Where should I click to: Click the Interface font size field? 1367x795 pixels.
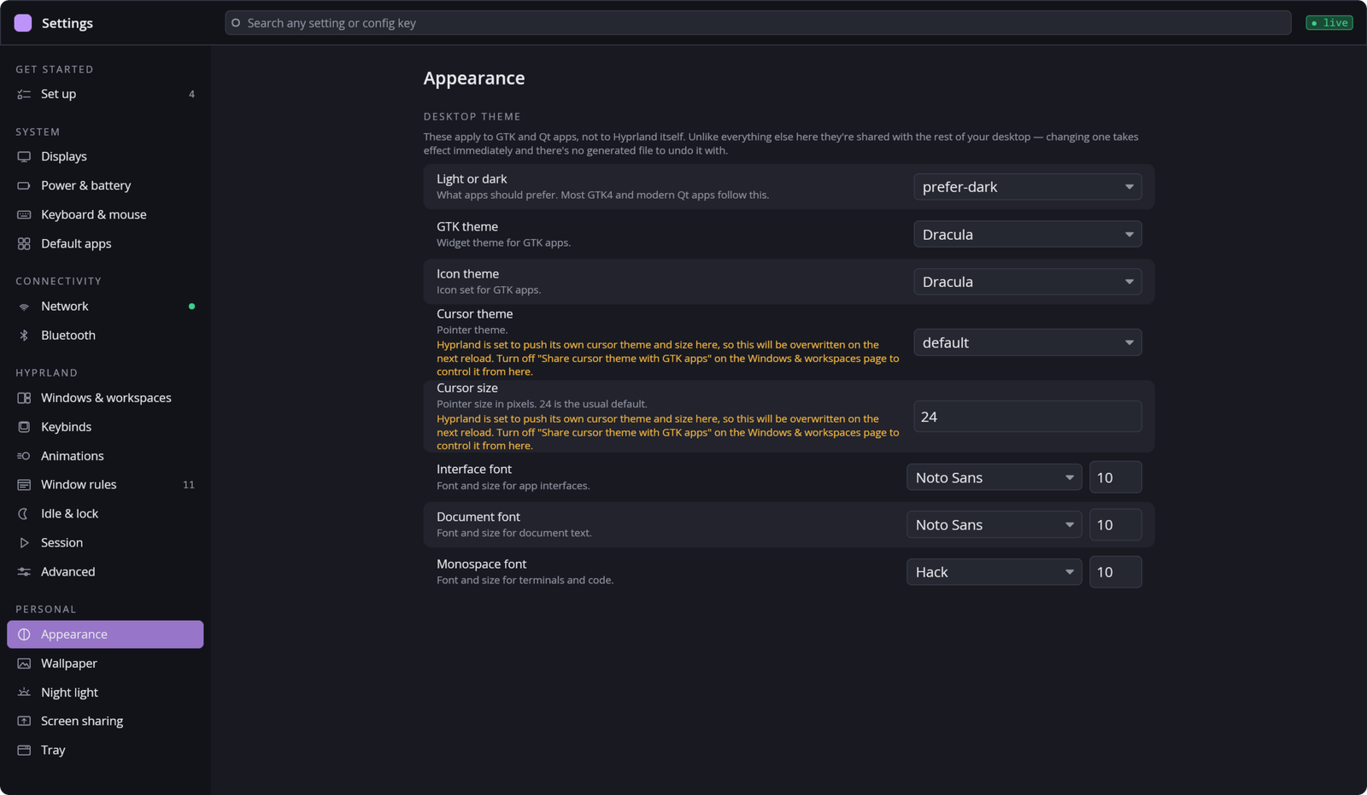[1116, 477]
